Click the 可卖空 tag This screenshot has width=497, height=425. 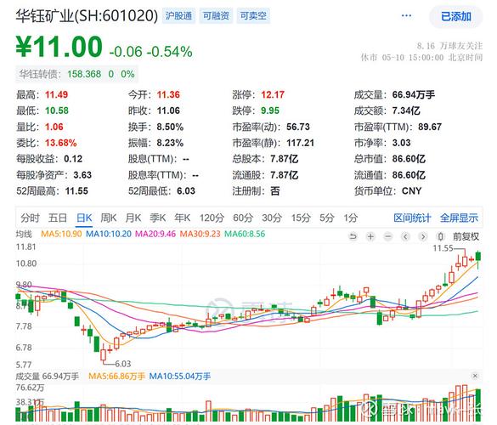(253, 16)
